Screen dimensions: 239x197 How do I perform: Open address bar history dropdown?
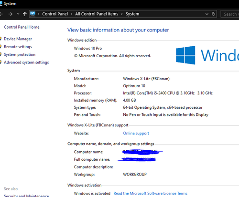click(207, 14)
